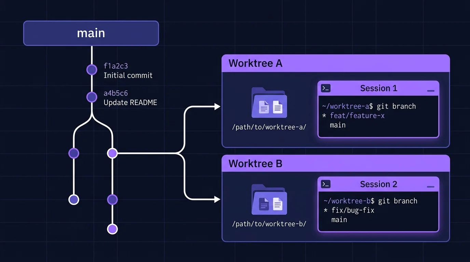
Task: Click the '* fix/bug-fix' branch line
Action: coord(349,210)
